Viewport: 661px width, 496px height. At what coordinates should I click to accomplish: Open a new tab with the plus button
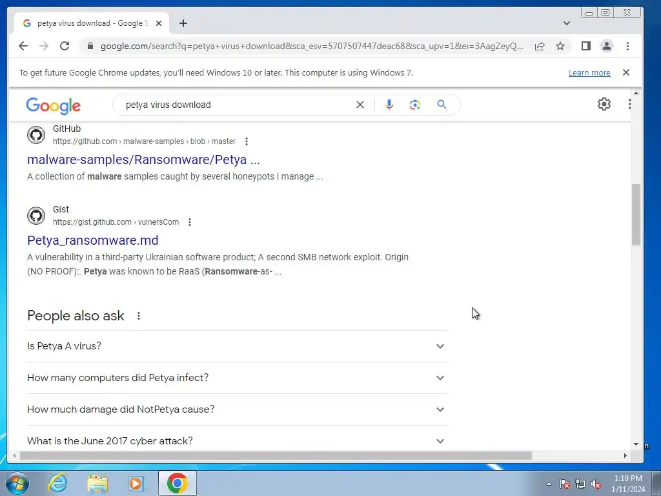click(x=183, y=23)
